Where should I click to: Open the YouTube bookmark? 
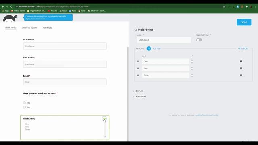53,11
